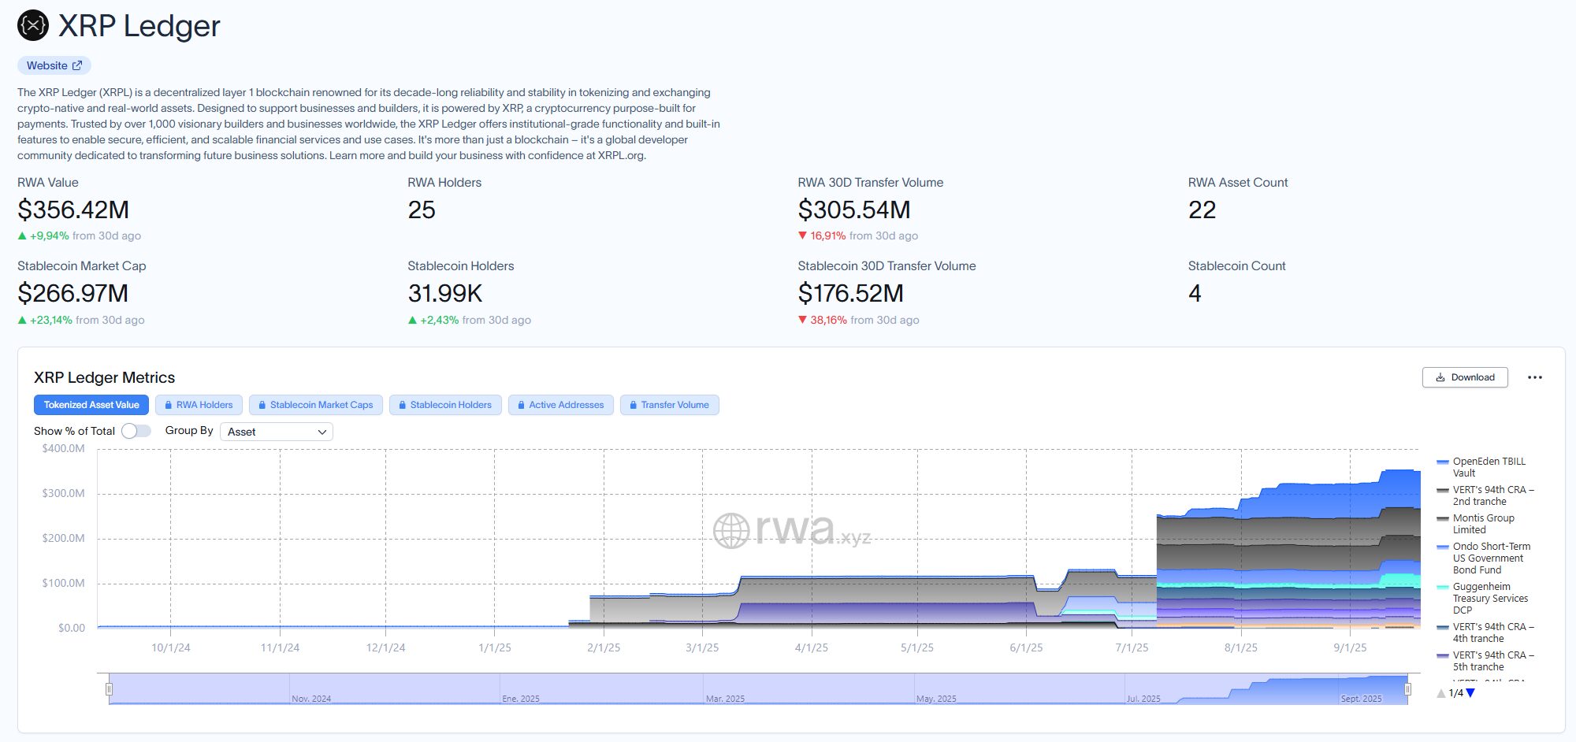The width and height of the screenshot is (1576, 742).
Task: Click the lock icon on Active Addresses tab
Action: 522,405
